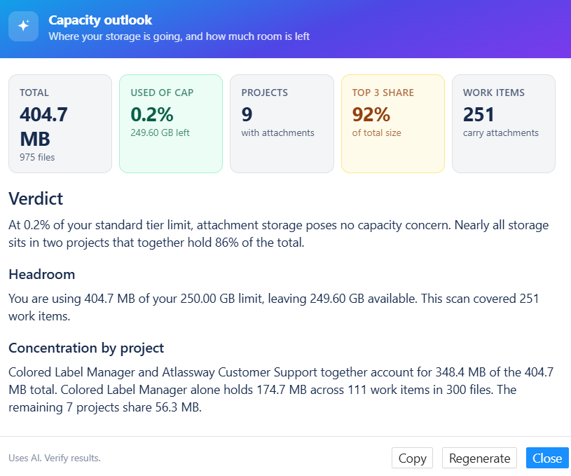Click the 'with attachments' label
Screen dimensions: 571x476
(277, 132)
